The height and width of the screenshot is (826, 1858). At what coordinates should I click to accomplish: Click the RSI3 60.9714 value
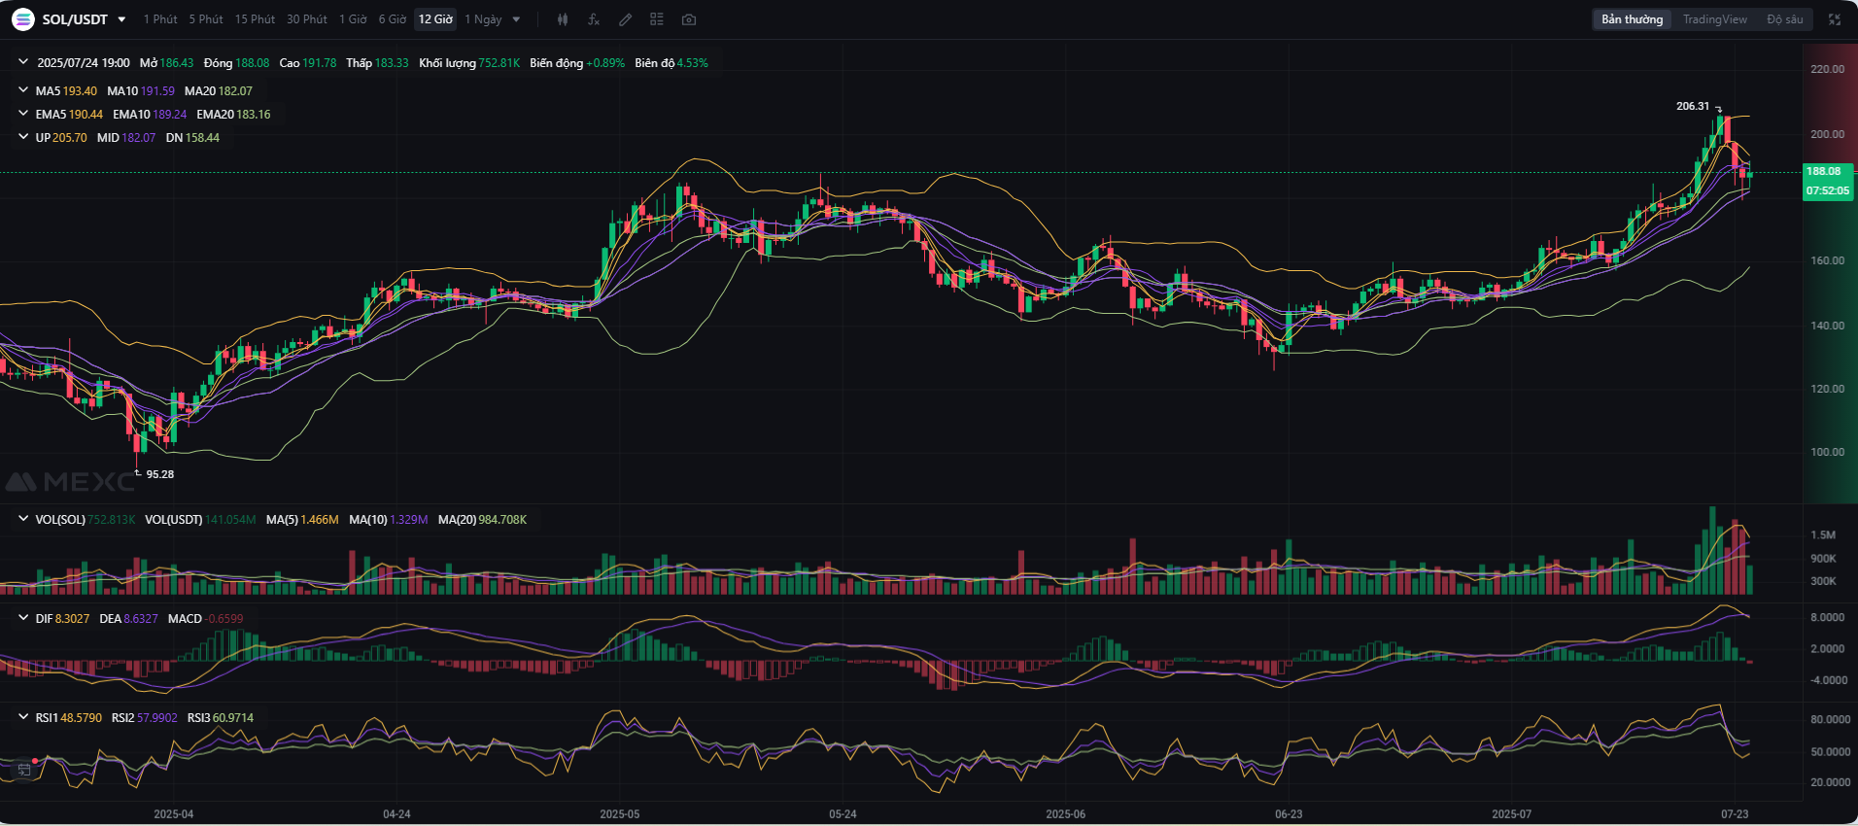click(221, 718)
